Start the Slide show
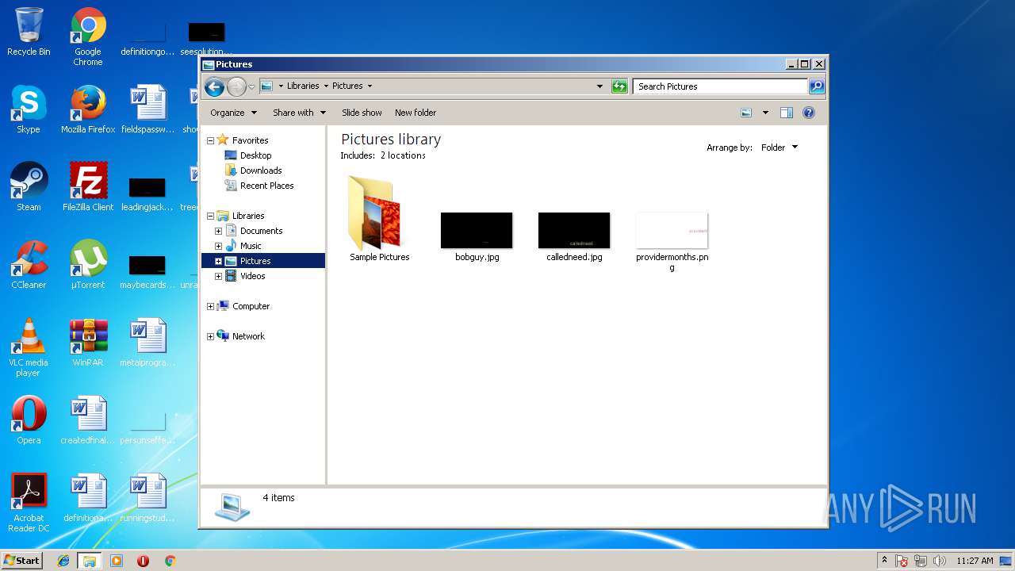The height and width of the screenshot is (571, 1015). click(362, 113)
